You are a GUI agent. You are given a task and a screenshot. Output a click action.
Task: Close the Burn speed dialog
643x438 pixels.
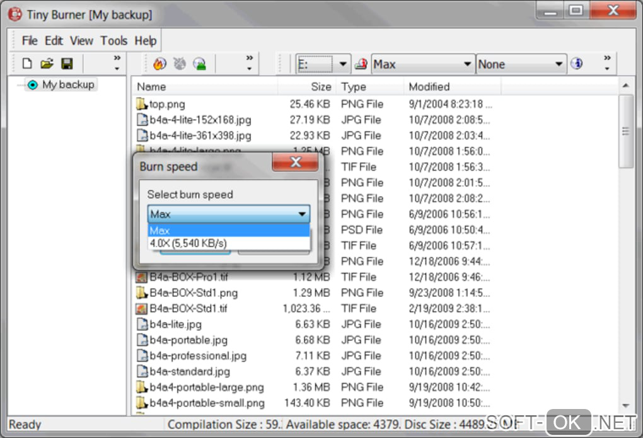(295, 162)
